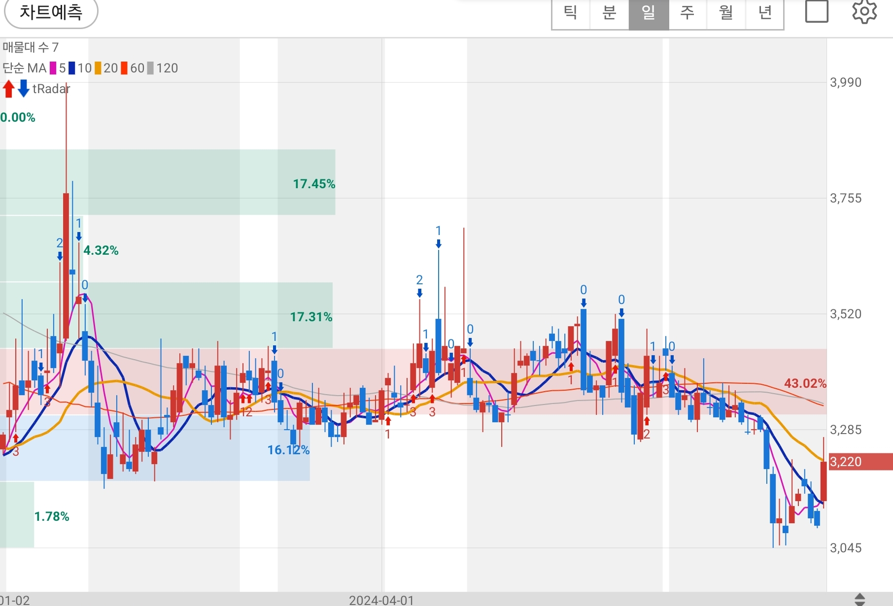
Task: Click the 17.45% volume profile label
Action: (314, 184)
